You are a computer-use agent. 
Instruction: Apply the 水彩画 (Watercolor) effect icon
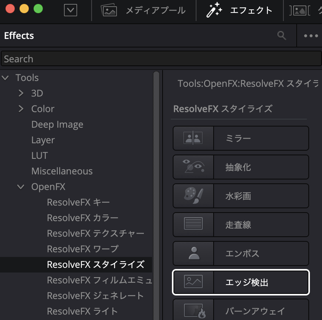pos(193,196)
